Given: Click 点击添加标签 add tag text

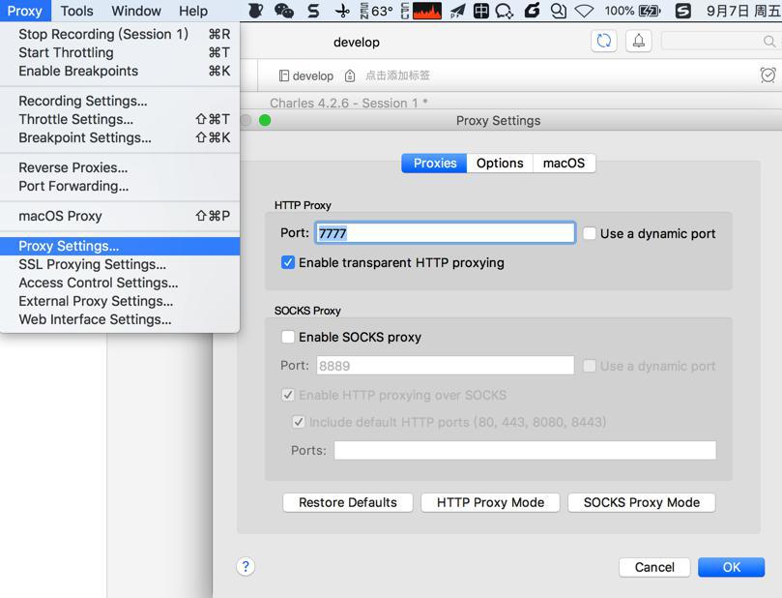Looking at the screenshot, I should (x=397, y=75).
